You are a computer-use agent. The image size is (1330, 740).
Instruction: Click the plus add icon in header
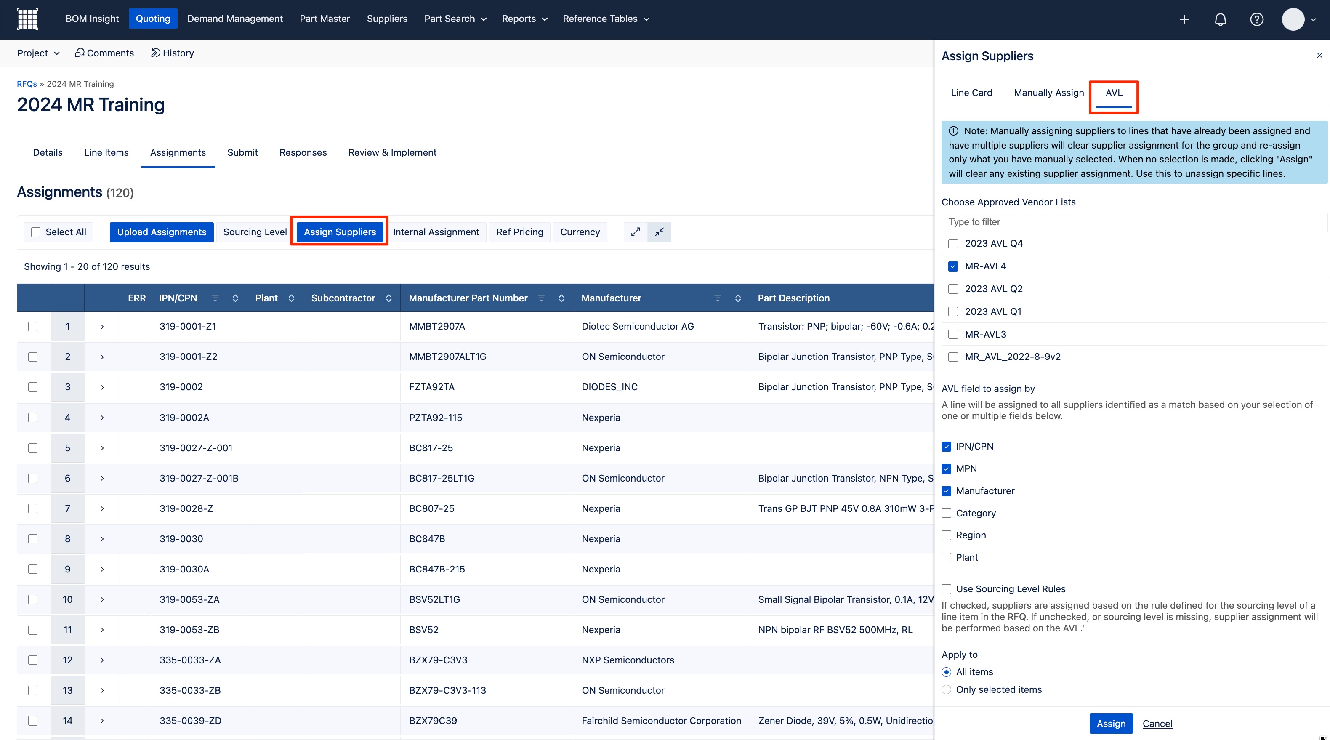pyautogui.click(x=1184, y=20)
